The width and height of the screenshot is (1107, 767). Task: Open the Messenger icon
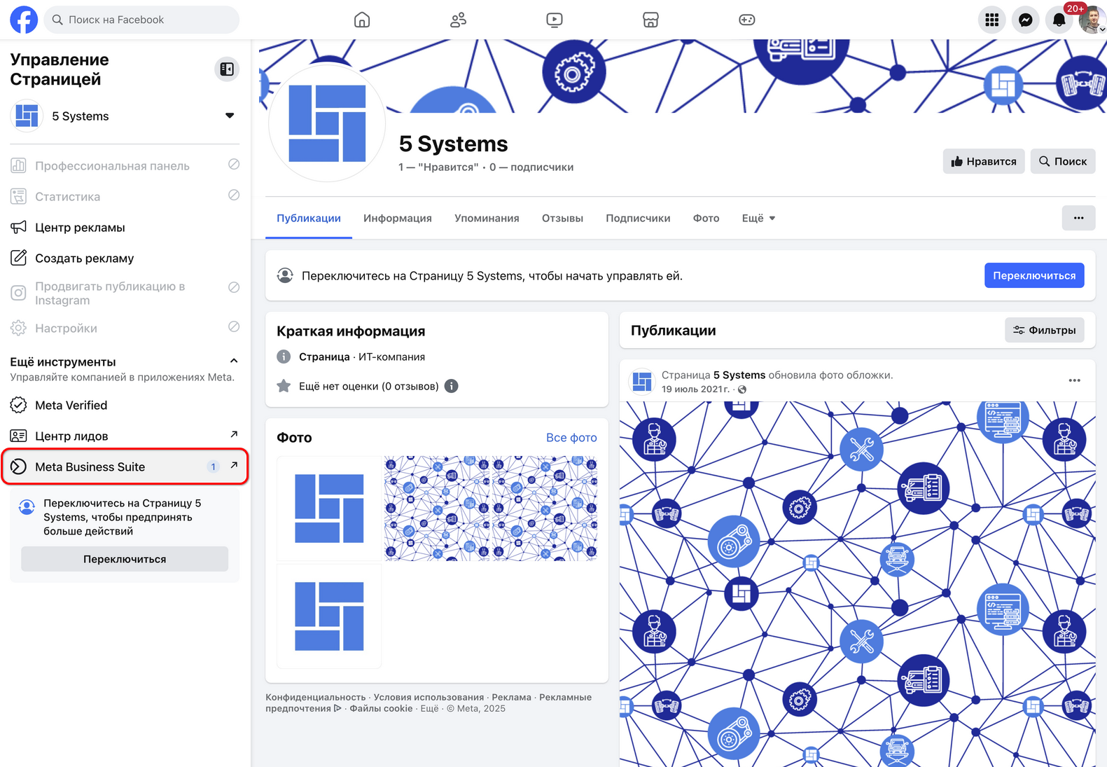click(x=1025, y=20)
